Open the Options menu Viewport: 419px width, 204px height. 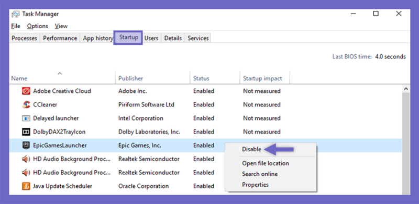38,26
